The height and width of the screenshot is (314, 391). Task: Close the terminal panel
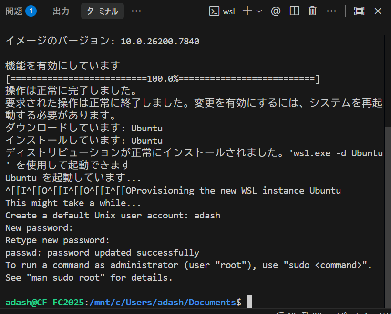tap(378, 11)
